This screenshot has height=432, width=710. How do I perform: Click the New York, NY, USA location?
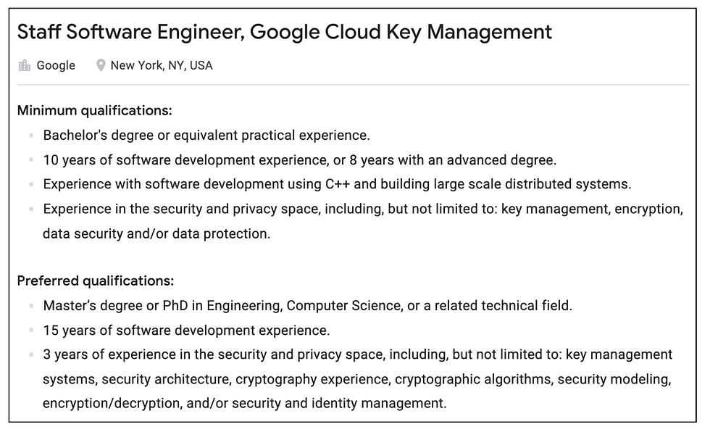point(162,66)
